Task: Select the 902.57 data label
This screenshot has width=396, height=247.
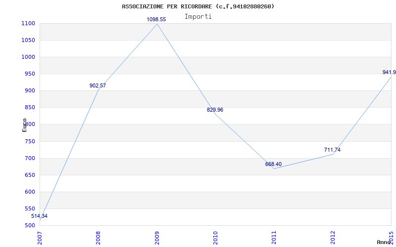Action: (98, 85)
